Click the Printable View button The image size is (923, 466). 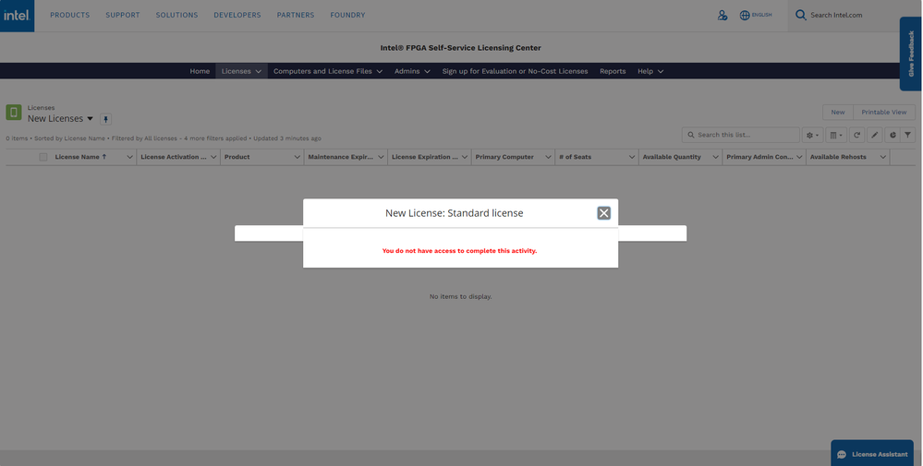coord(883,113)
